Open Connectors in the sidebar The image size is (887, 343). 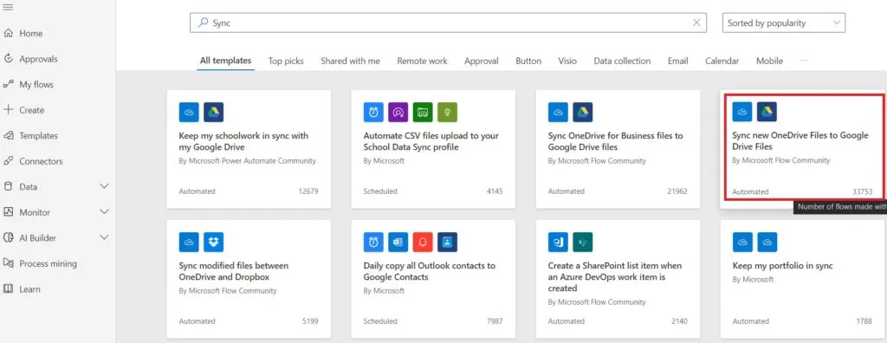point(41,161)
